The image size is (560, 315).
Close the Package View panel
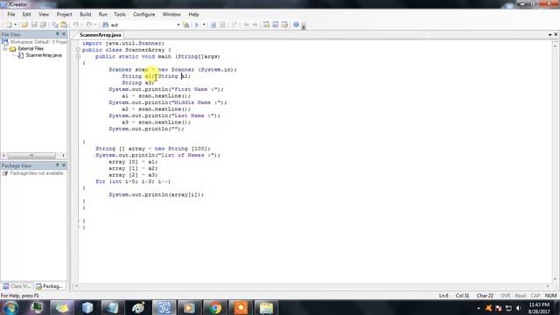(64, 165)
